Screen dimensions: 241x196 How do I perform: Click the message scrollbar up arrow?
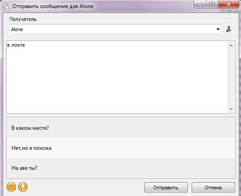231,45
